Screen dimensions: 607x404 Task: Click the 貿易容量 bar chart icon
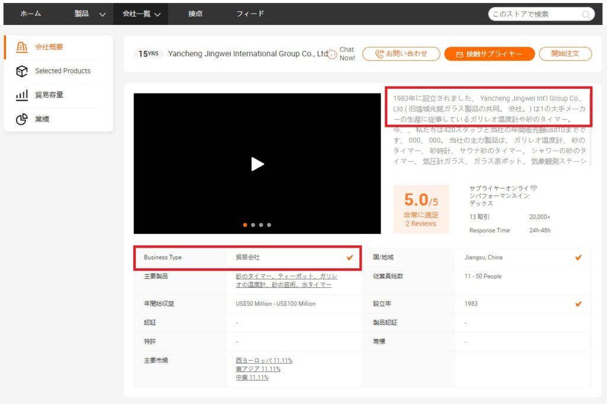[x=22, y=95]
